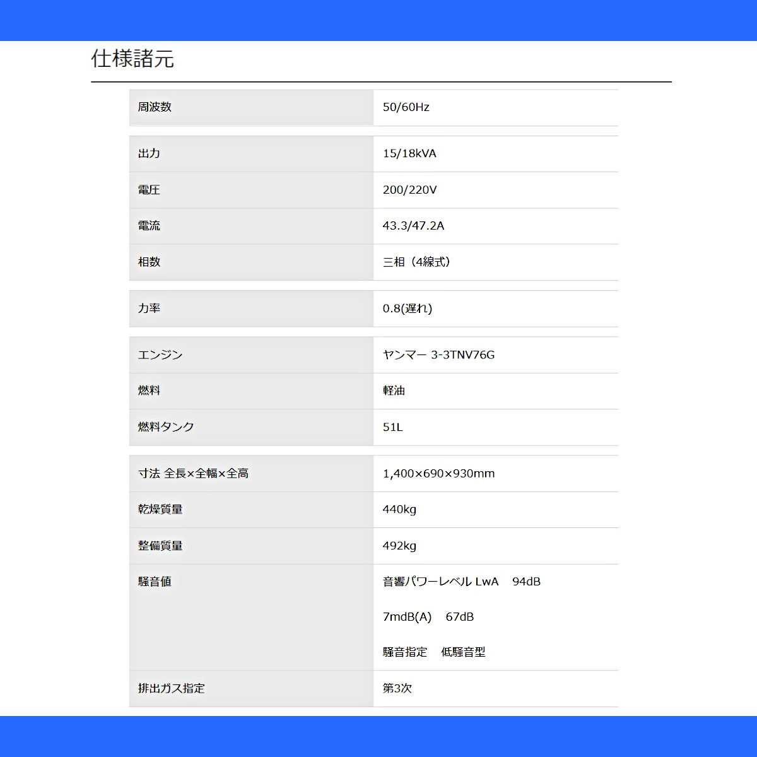Image resolution: width=757 pixels, height=757 pixels.
Task: Select the 燃料 label cell
Action: 251,391
